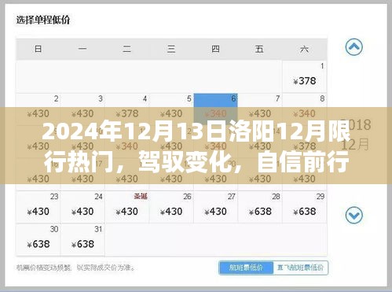Select the day 8 date cell
The width and height of the screenshot is (392, 292).
305,109
